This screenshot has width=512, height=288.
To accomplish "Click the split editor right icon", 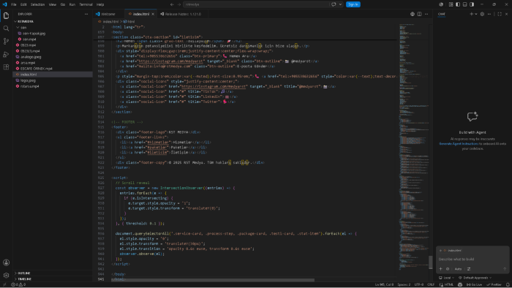I will 419,14.
